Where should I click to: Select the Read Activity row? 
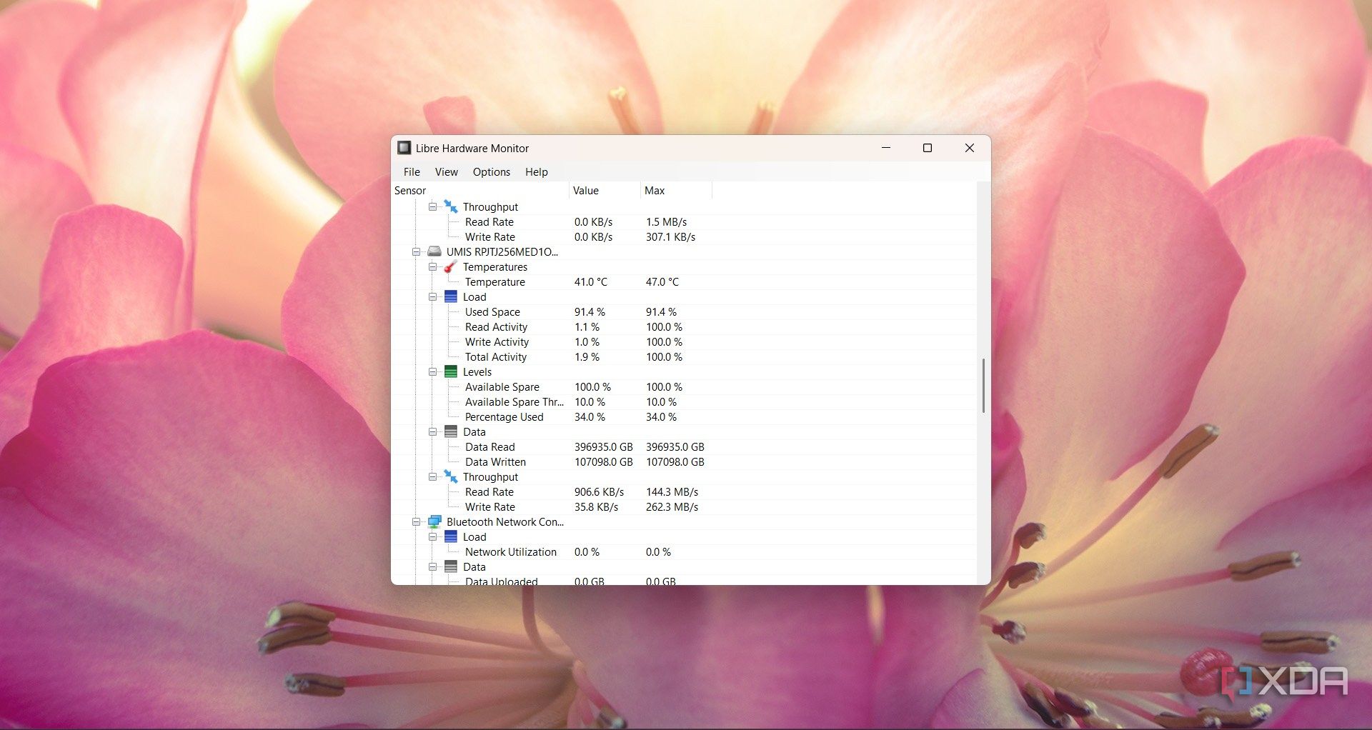(x=684, y=327)
